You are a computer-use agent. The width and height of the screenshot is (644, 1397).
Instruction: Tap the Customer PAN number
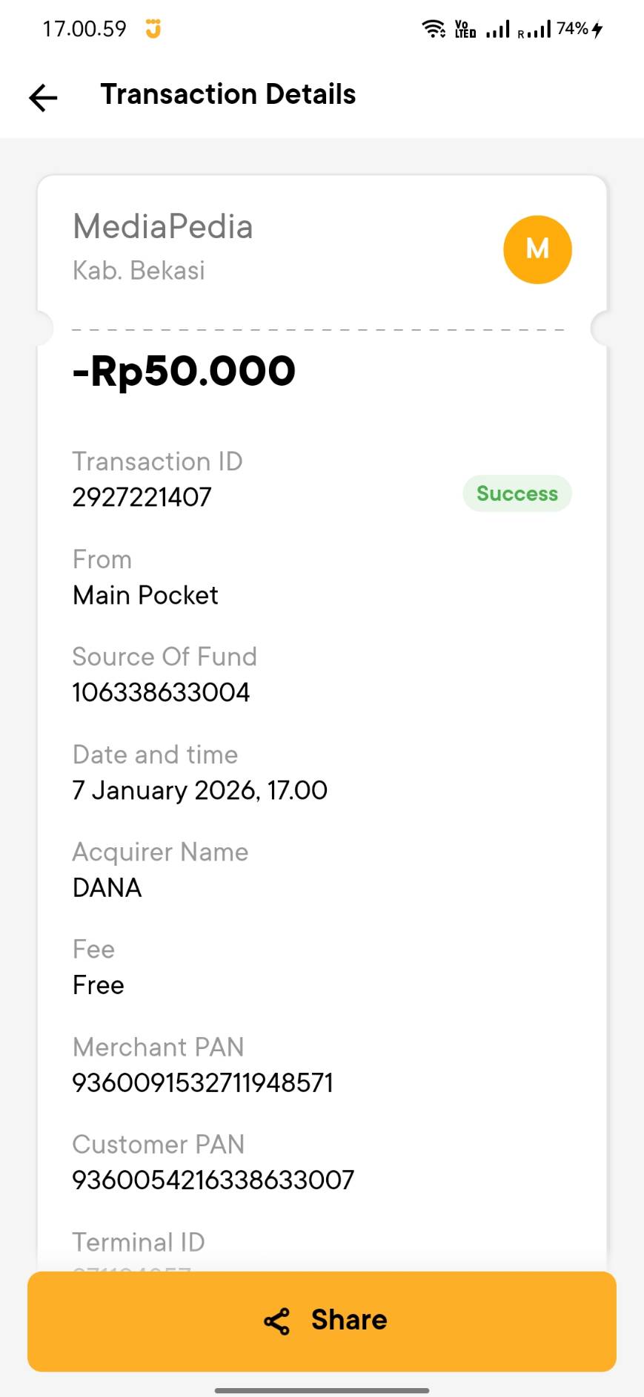(x=213, y=1180)
